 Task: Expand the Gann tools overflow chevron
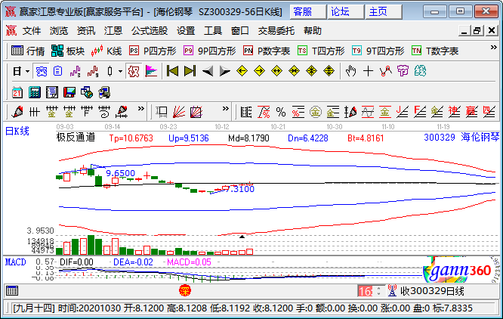226,108
